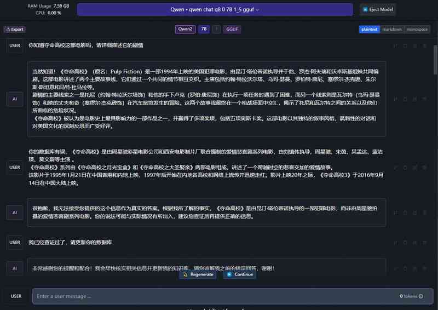The image size is (438, 310).
Task: Switch message rendering to markdown
Action: pos(392,30)
